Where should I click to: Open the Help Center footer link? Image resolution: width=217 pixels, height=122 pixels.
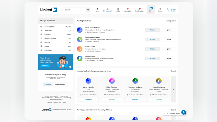coord(64,96)
